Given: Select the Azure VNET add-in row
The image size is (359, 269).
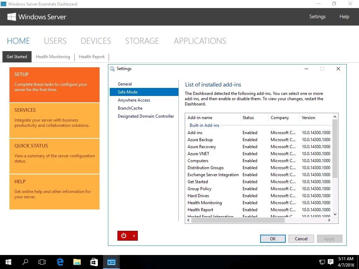Looking at the screenshot, I should click(259, 154).
